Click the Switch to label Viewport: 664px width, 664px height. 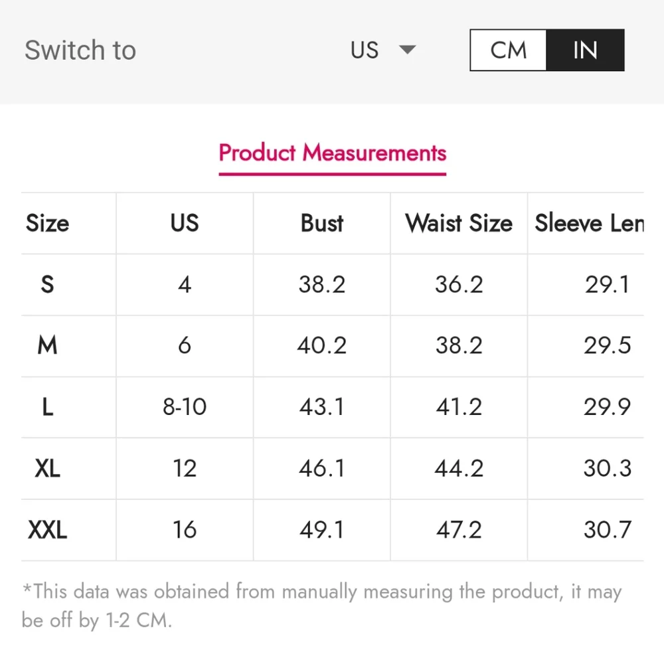(80, 50)
